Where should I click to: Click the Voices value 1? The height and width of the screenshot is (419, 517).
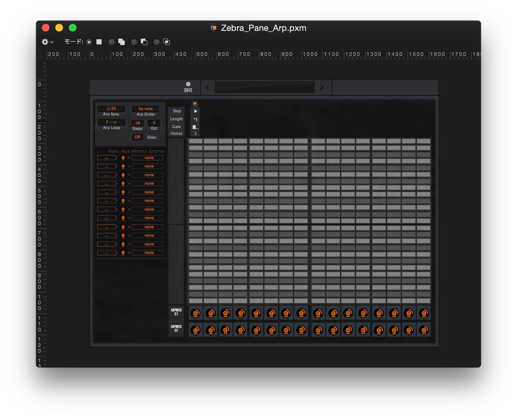click(x=195, y=133)
